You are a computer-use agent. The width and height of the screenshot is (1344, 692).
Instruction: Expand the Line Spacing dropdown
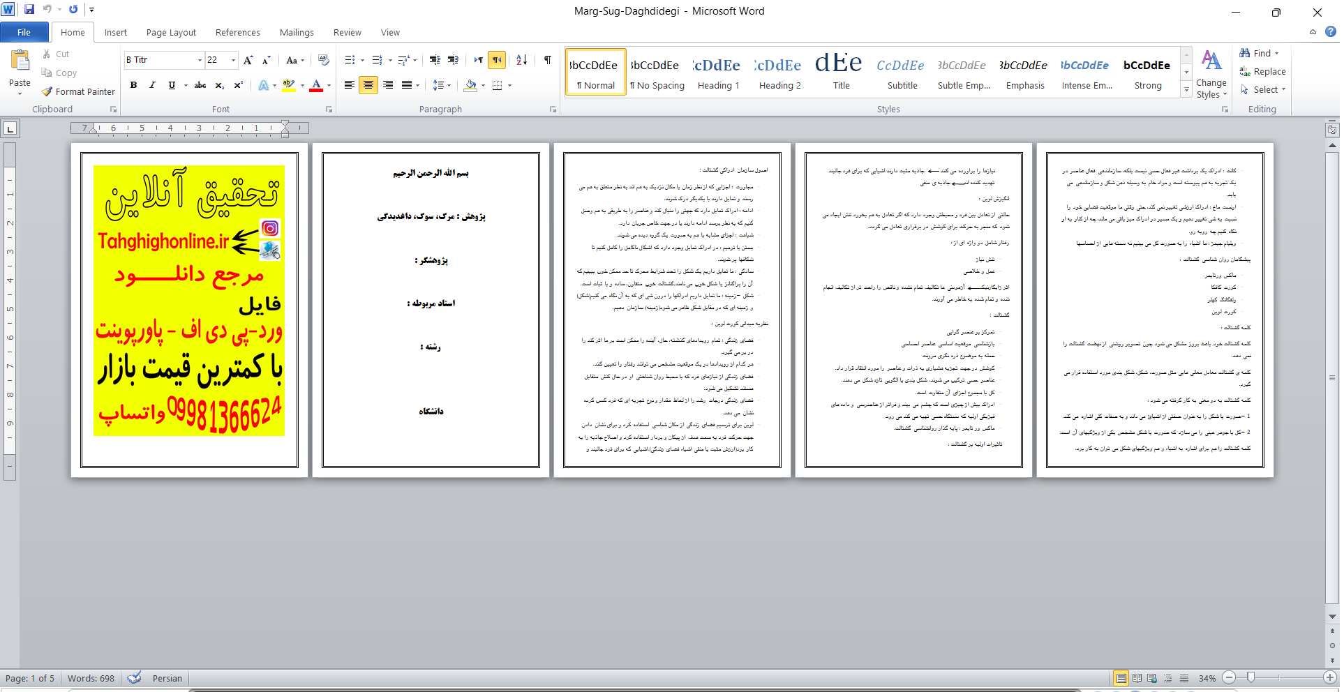(449, 85)
